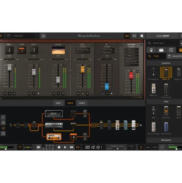Switch to the CAB 2 tab
The width and height of the screenshot is (182, 183).
(70, 103)
